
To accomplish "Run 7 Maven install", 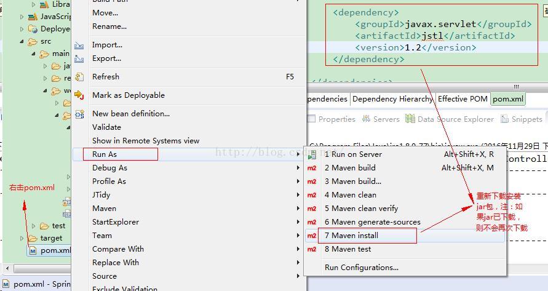I will [405, 236].
